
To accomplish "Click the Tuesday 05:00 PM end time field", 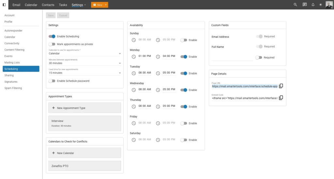I will click(169, 73).
